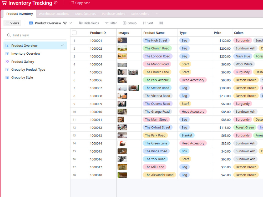Open the Product Overview view dropdown arrow
The image size is (263, 197).
71,23
